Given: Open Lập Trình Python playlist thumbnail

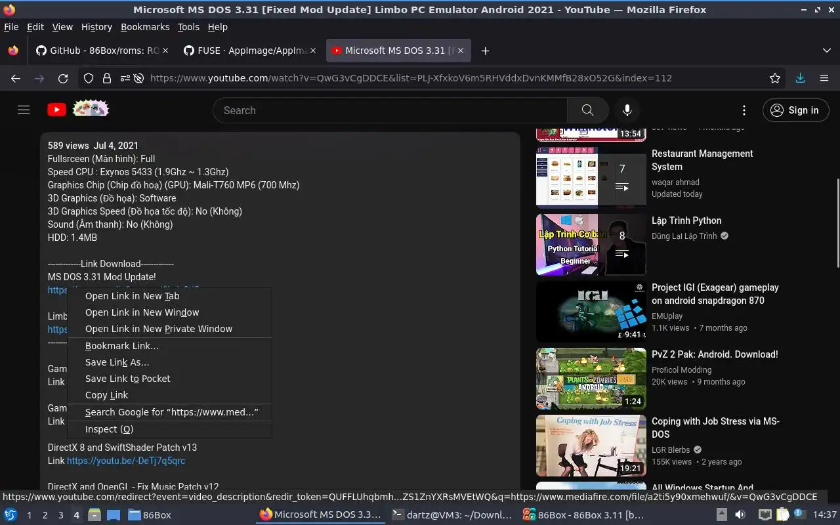Looking at the screenshot, I should tap(591, 245).
